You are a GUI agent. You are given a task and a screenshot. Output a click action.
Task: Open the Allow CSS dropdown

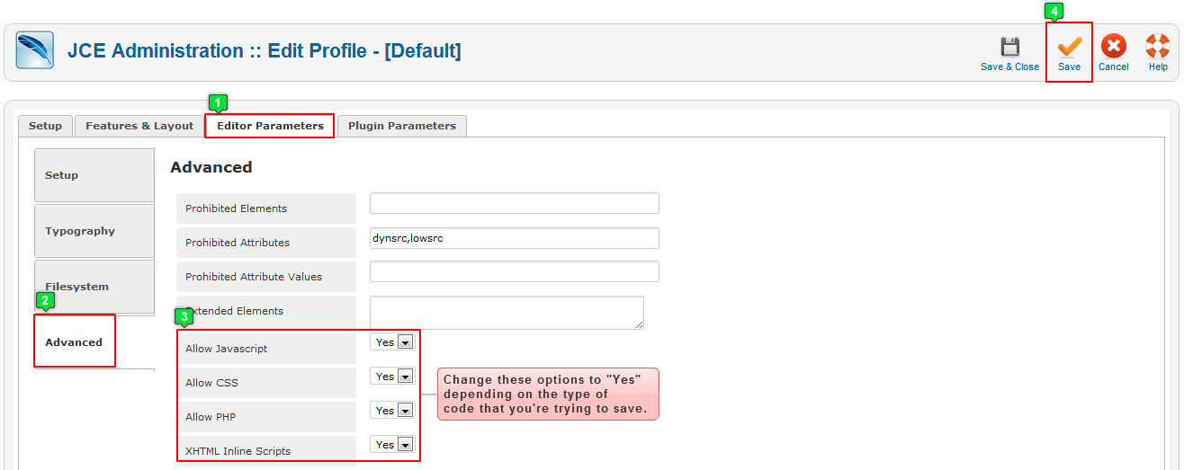pos(392,377)
